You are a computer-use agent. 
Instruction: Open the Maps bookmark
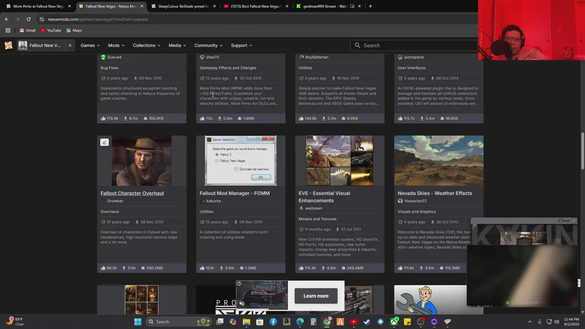click(74, 31)
